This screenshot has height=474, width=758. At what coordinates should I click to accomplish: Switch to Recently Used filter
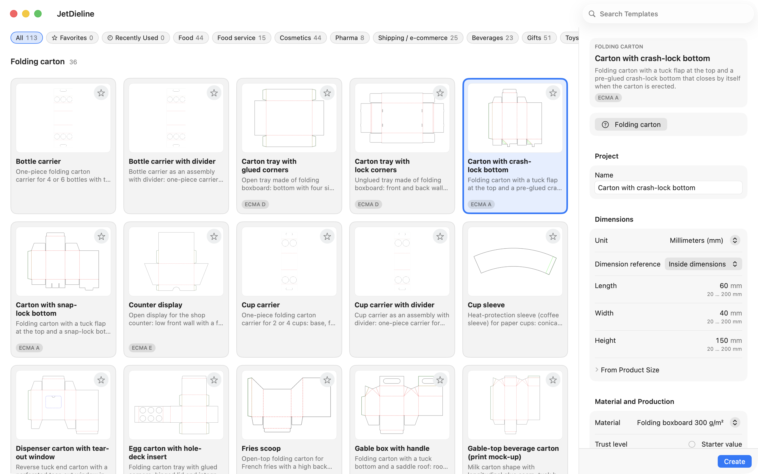(136, 38)
